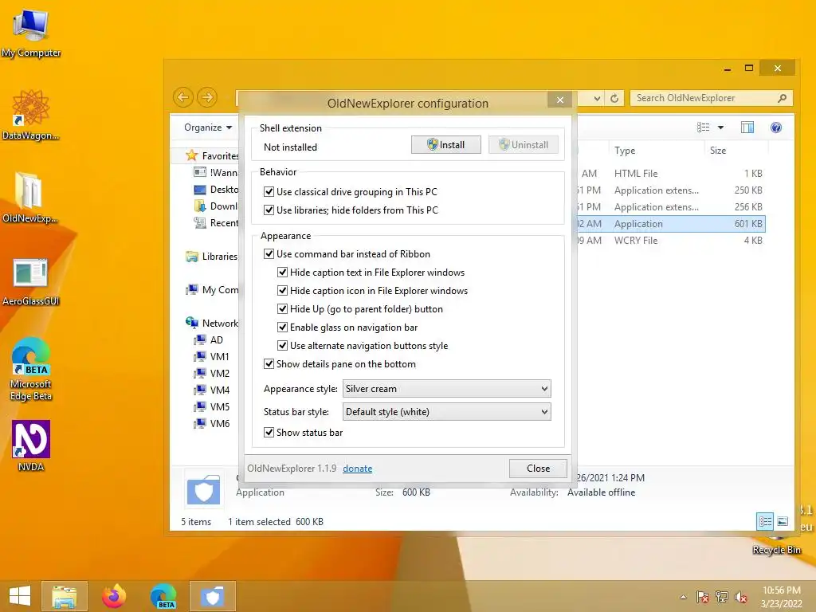Expand the address bar history dropdown
This screenshot has height=612, width=816.
(x=597, y=98)
